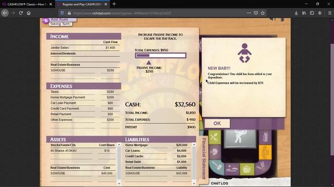The height and width of the screenshot is (187, 334).
Task: Click the yellow board square
Action: (x=265, y=152)
